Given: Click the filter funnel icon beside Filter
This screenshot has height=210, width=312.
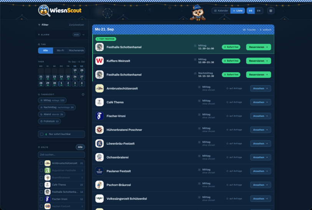Looking at the screenshot, I should click(39, 25).
